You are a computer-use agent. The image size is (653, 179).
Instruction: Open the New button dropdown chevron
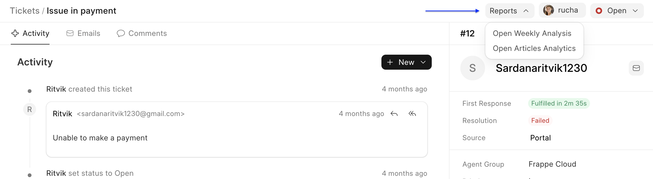coord(423,62)
